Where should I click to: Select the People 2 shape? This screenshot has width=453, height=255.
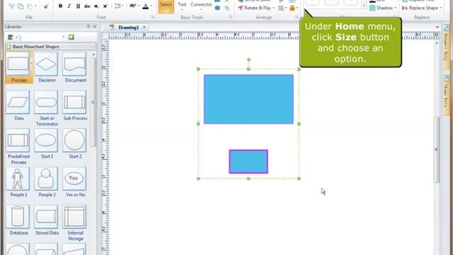[47, 182]
